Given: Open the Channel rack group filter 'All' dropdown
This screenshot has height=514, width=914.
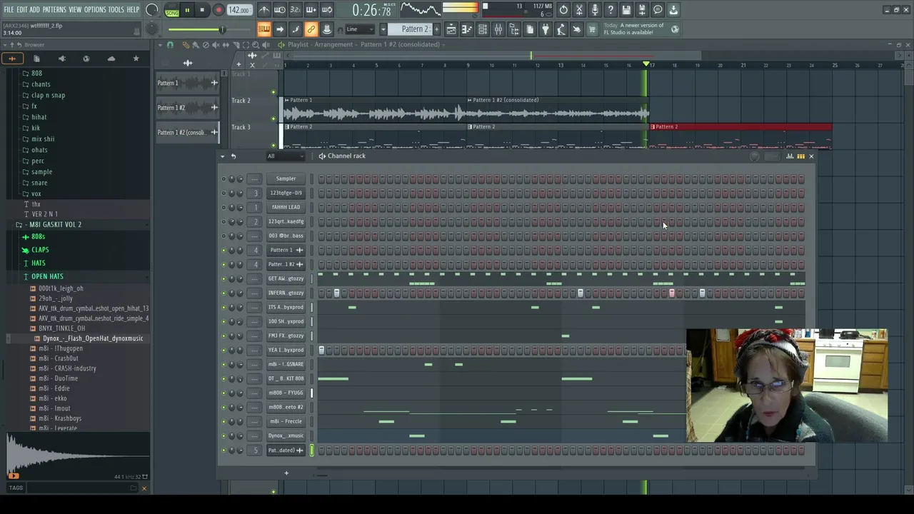Looking at the screenshot, I should 284,156.
